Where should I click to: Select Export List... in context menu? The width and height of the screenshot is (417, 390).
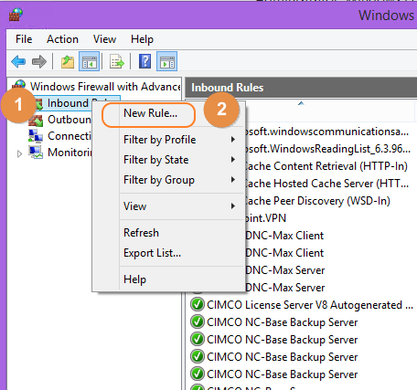[x=152, y=253]
